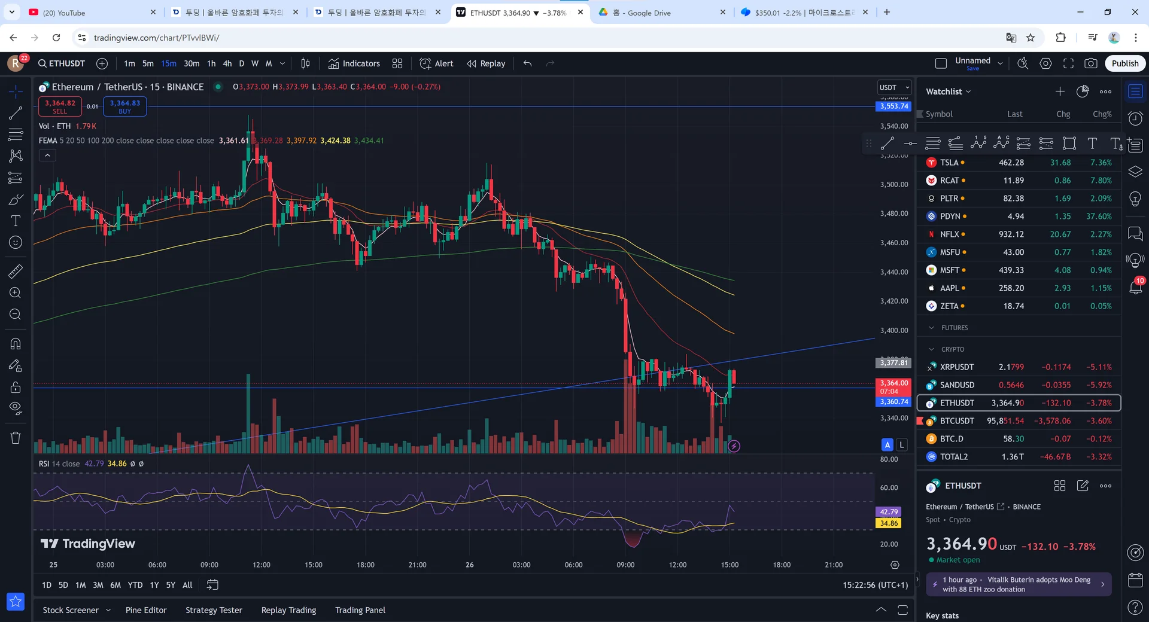Expand the timeframe list dropdown

(282, 63)
